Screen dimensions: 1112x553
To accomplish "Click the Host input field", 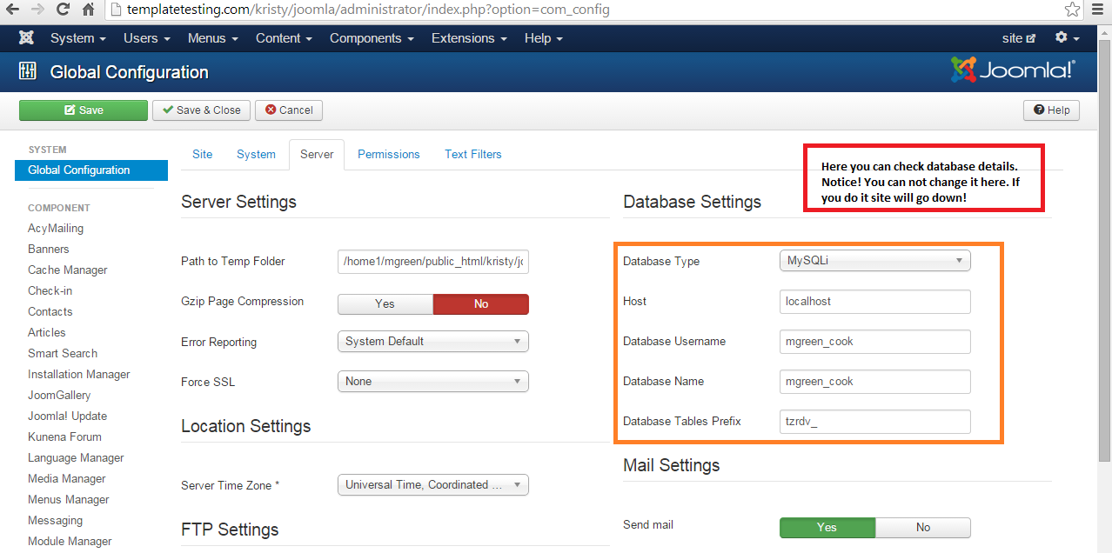I will click(874, 301).
